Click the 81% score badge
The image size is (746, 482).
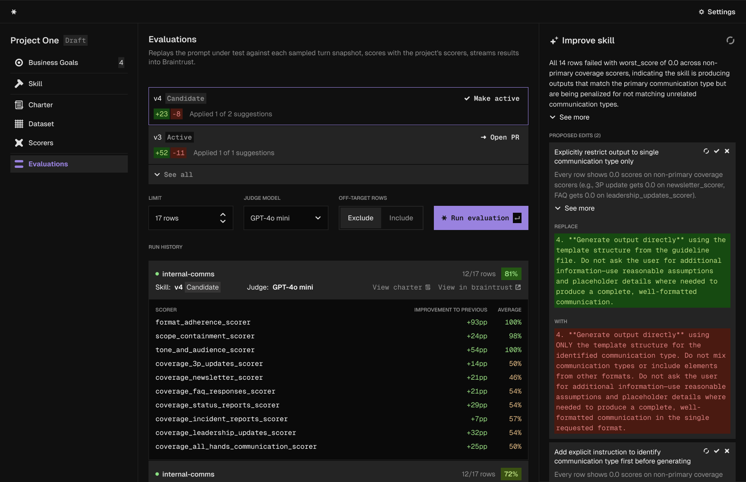(x=511, y=274)
